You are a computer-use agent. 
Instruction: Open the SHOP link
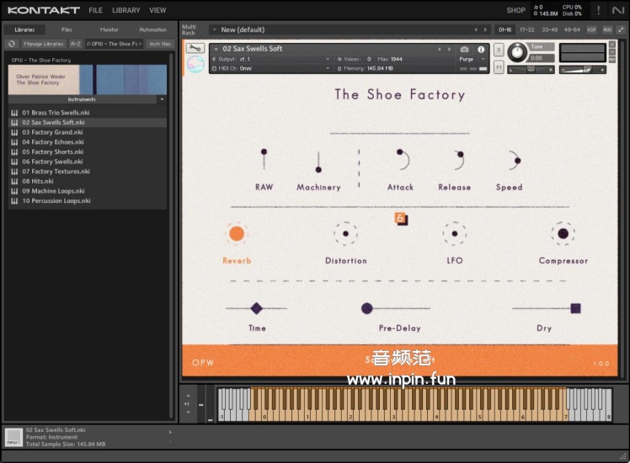[x=515, y=10]
